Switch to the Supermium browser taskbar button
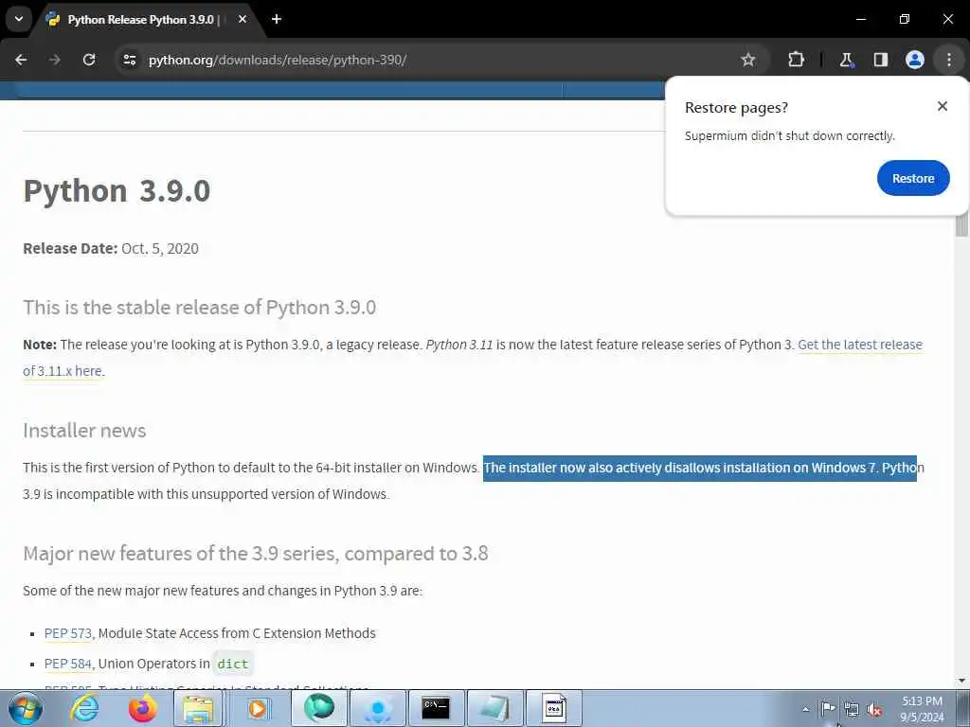The image size is (970, 727). point(318,708)
